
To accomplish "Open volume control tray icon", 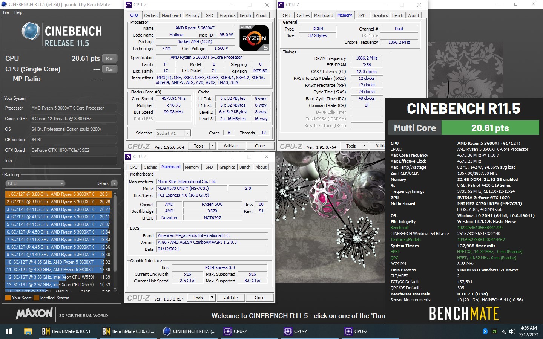I will click(512, 331).
